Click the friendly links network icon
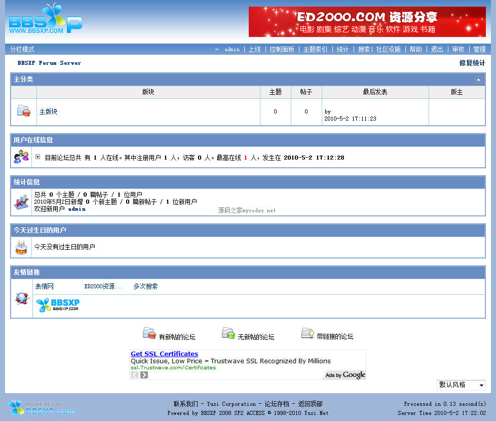The image size is (496, 421). [22, 298]
